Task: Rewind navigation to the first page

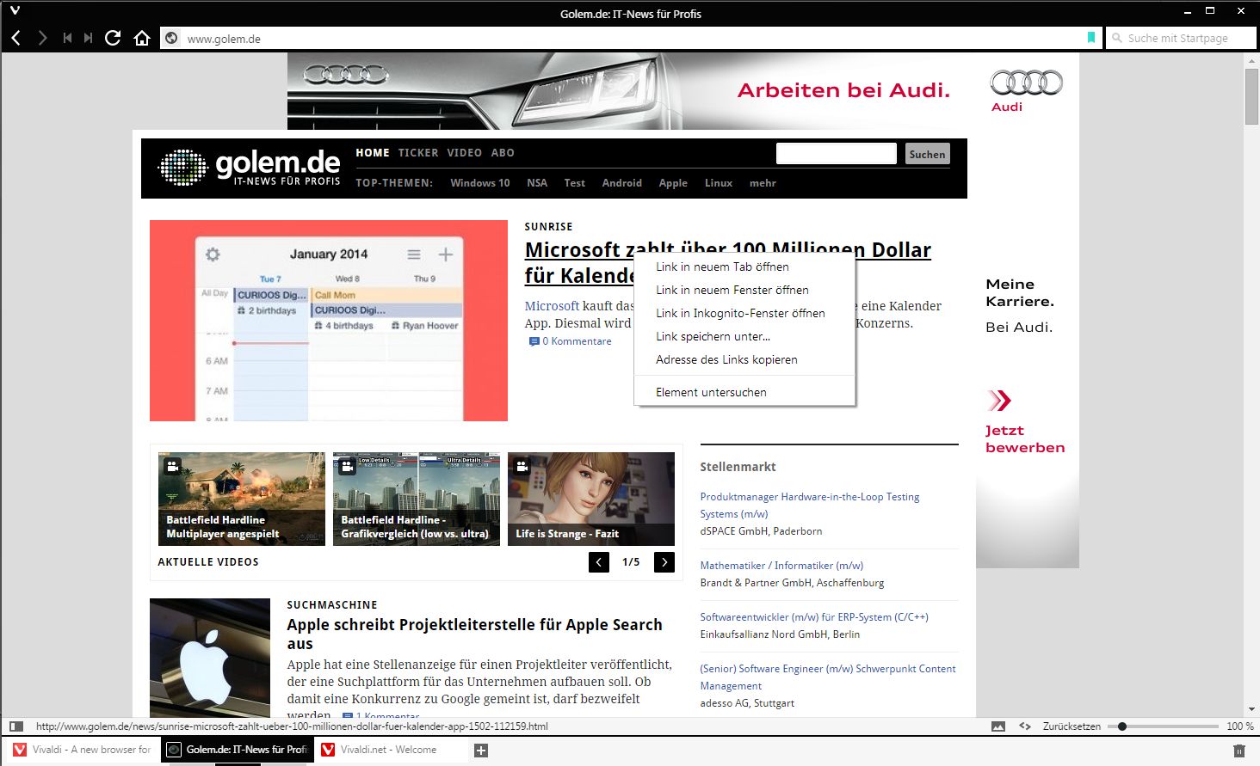Action: [67, 38]
